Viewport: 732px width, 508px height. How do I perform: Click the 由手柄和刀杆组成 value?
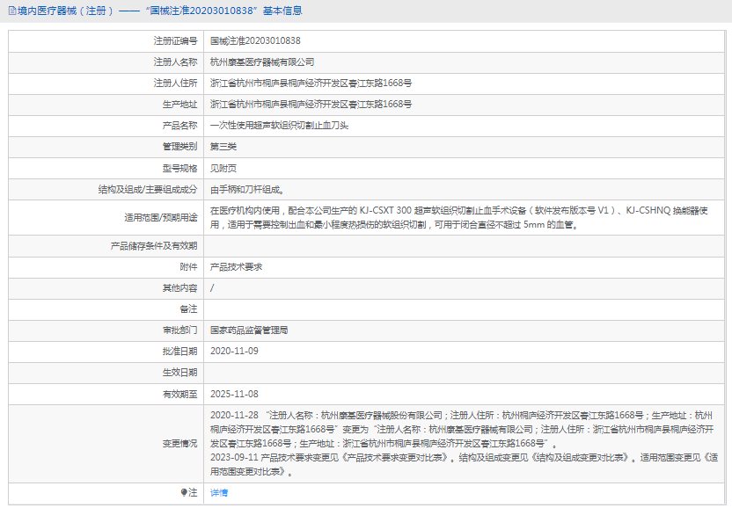(x=247, y=189)
